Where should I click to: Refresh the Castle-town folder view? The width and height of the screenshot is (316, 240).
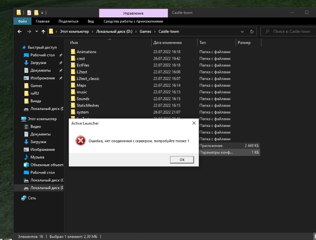pyautogui.click(x=252, y=32)
